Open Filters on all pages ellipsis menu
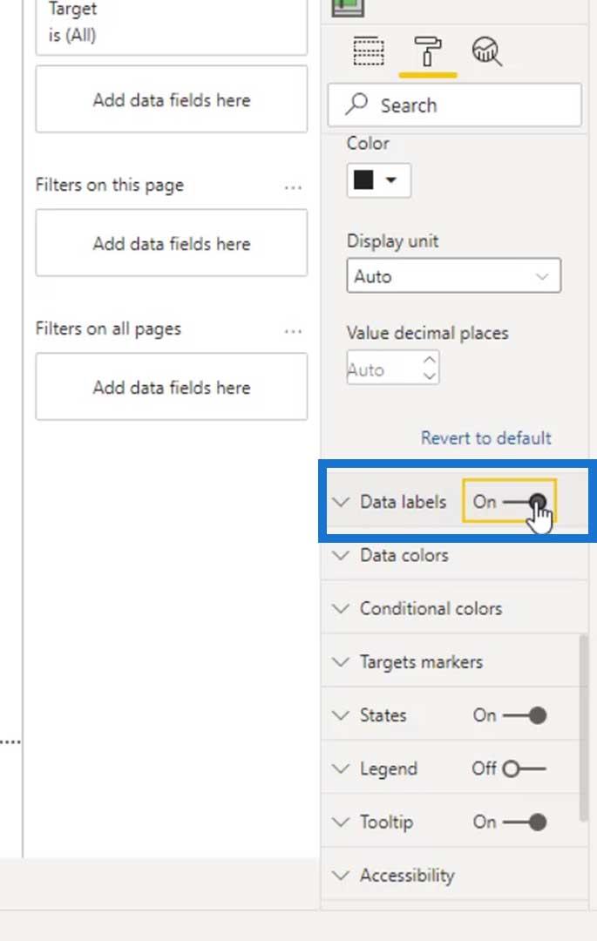 (x=293, y=331)
